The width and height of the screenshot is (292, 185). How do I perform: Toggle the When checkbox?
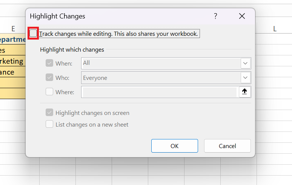coord(49,63)
